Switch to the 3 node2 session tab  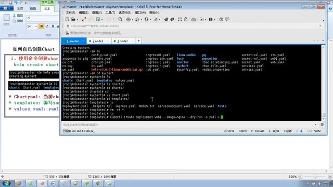123,41
